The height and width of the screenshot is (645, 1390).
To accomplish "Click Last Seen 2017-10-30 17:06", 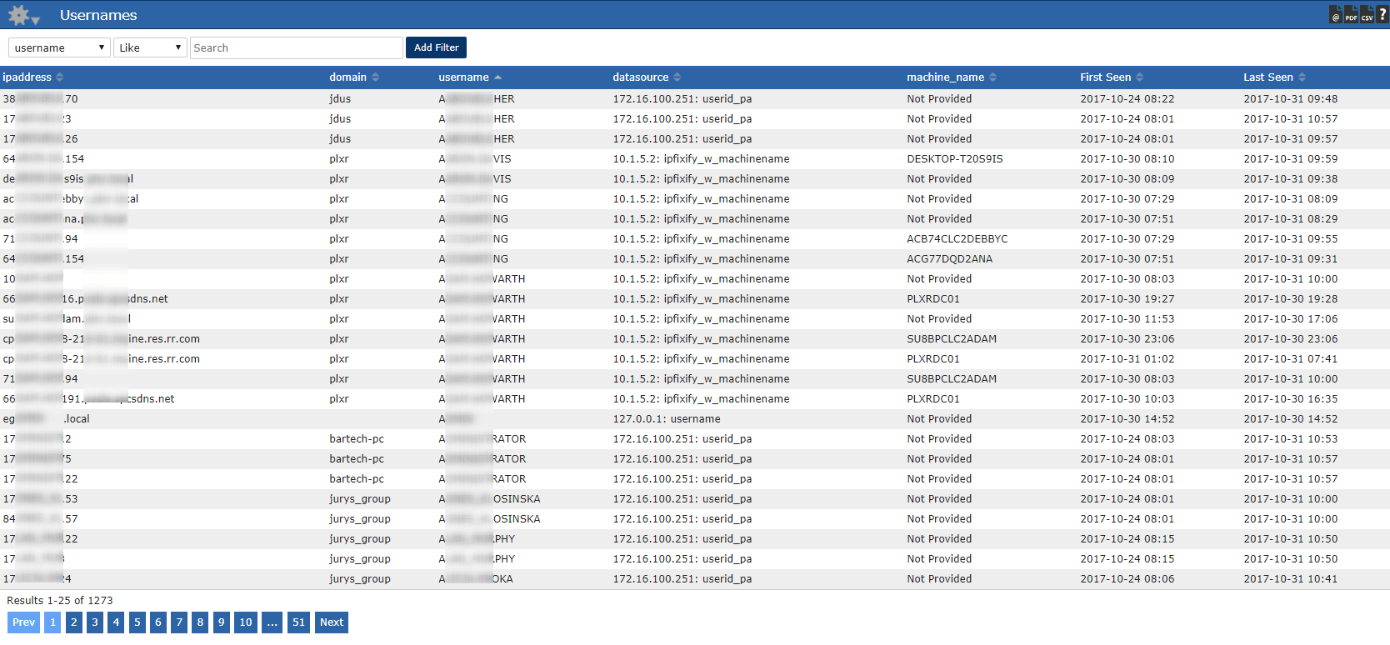I will pos(1291,319).
